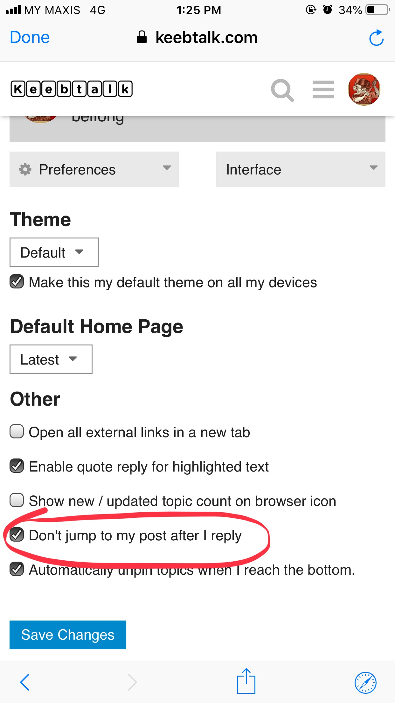The height and width of the screenshot is (703, 395).
Task: Reload the page with refresh icon
Action: point(377,38)
